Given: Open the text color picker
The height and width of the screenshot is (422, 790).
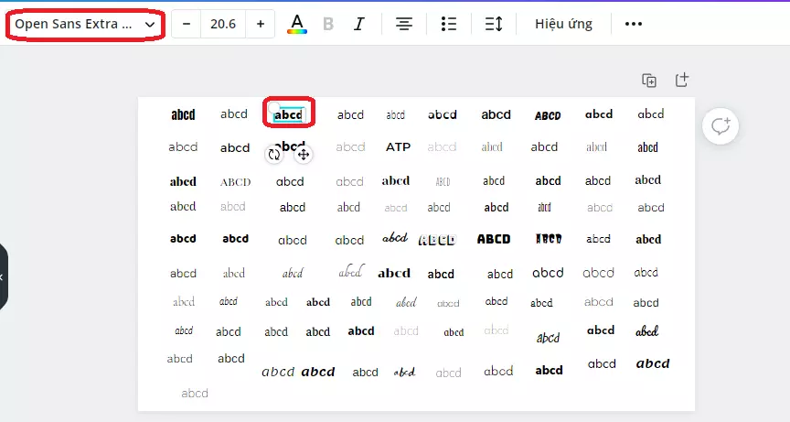Looking at the screenshot, I should pyautogui.click(x=297, y=24).
